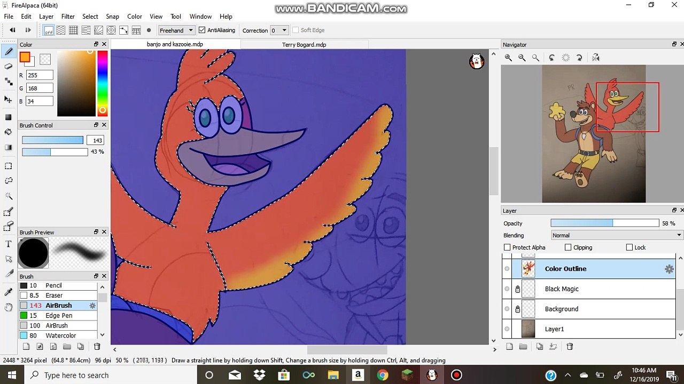Open AirBrush 143 brush settings gear
Viewport: 684px width, 384px height.
pos(92,306)
